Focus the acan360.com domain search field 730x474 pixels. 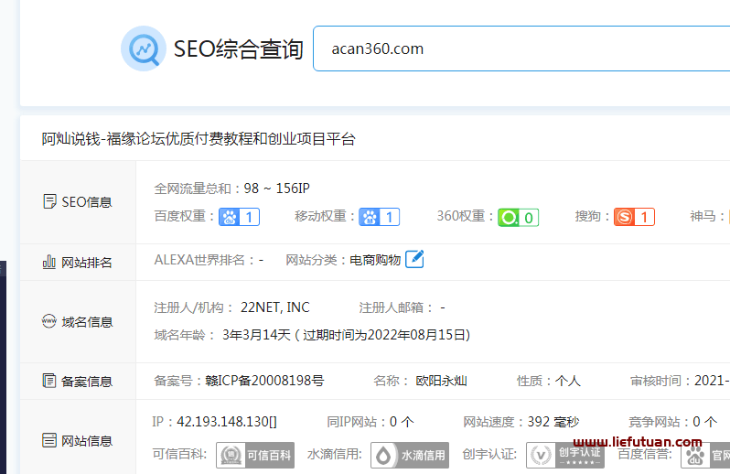pos(521,48)
